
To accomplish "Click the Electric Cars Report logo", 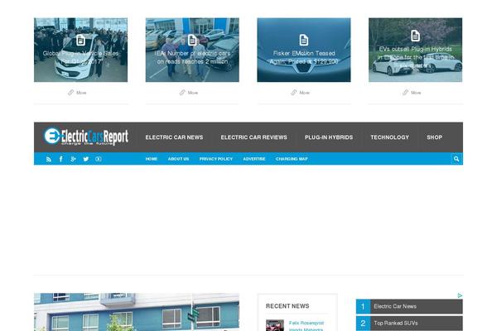I will [86, 137].
